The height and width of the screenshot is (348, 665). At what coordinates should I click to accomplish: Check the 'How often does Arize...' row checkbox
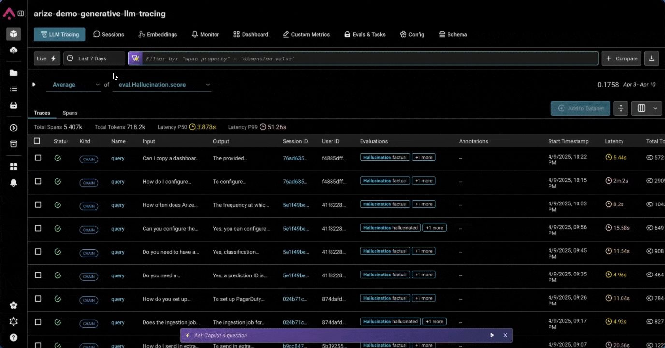[38, 205]
